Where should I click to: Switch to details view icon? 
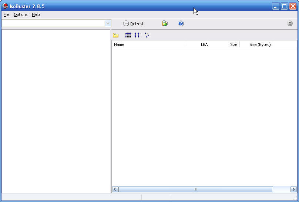click(x=128, y=35)
